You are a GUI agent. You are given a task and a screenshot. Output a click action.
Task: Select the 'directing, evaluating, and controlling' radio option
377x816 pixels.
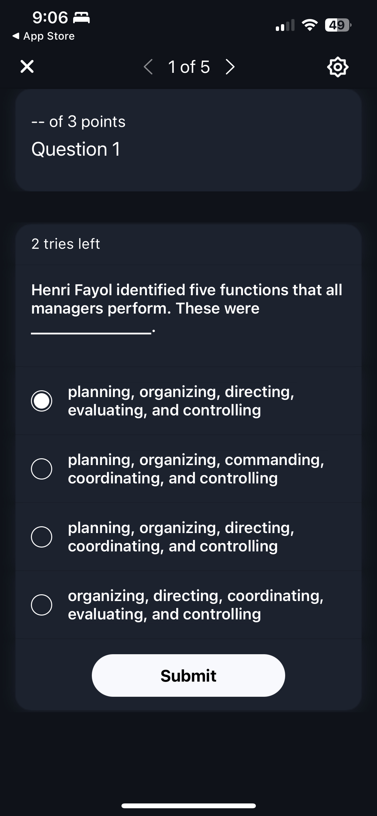tap(42, 401)
